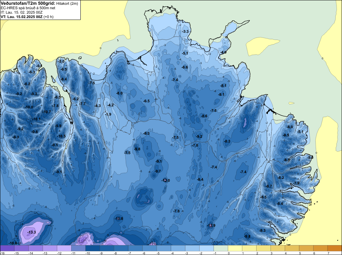
Task: Click the -4.9 coastal temperature label
Action: click(223, 52)
